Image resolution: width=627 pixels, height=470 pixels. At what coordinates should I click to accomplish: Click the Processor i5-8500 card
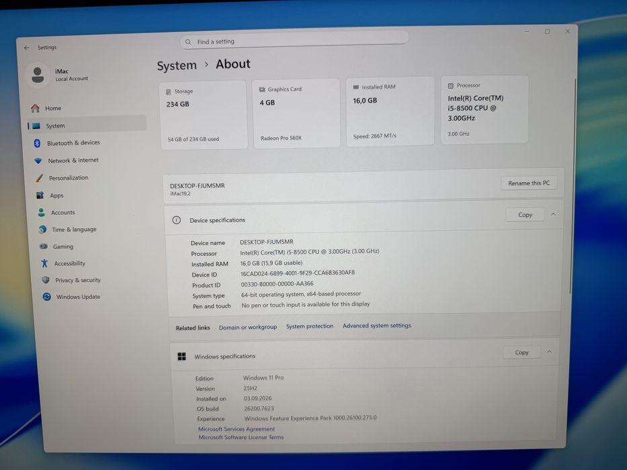pos(485,109)
